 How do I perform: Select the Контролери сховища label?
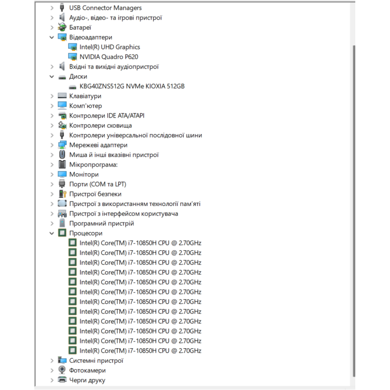pos(101,126)
